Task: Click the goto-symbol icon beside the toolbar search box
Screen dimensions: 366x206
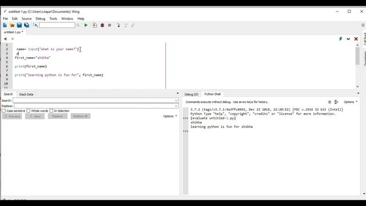Action: (x=35, y=25)
